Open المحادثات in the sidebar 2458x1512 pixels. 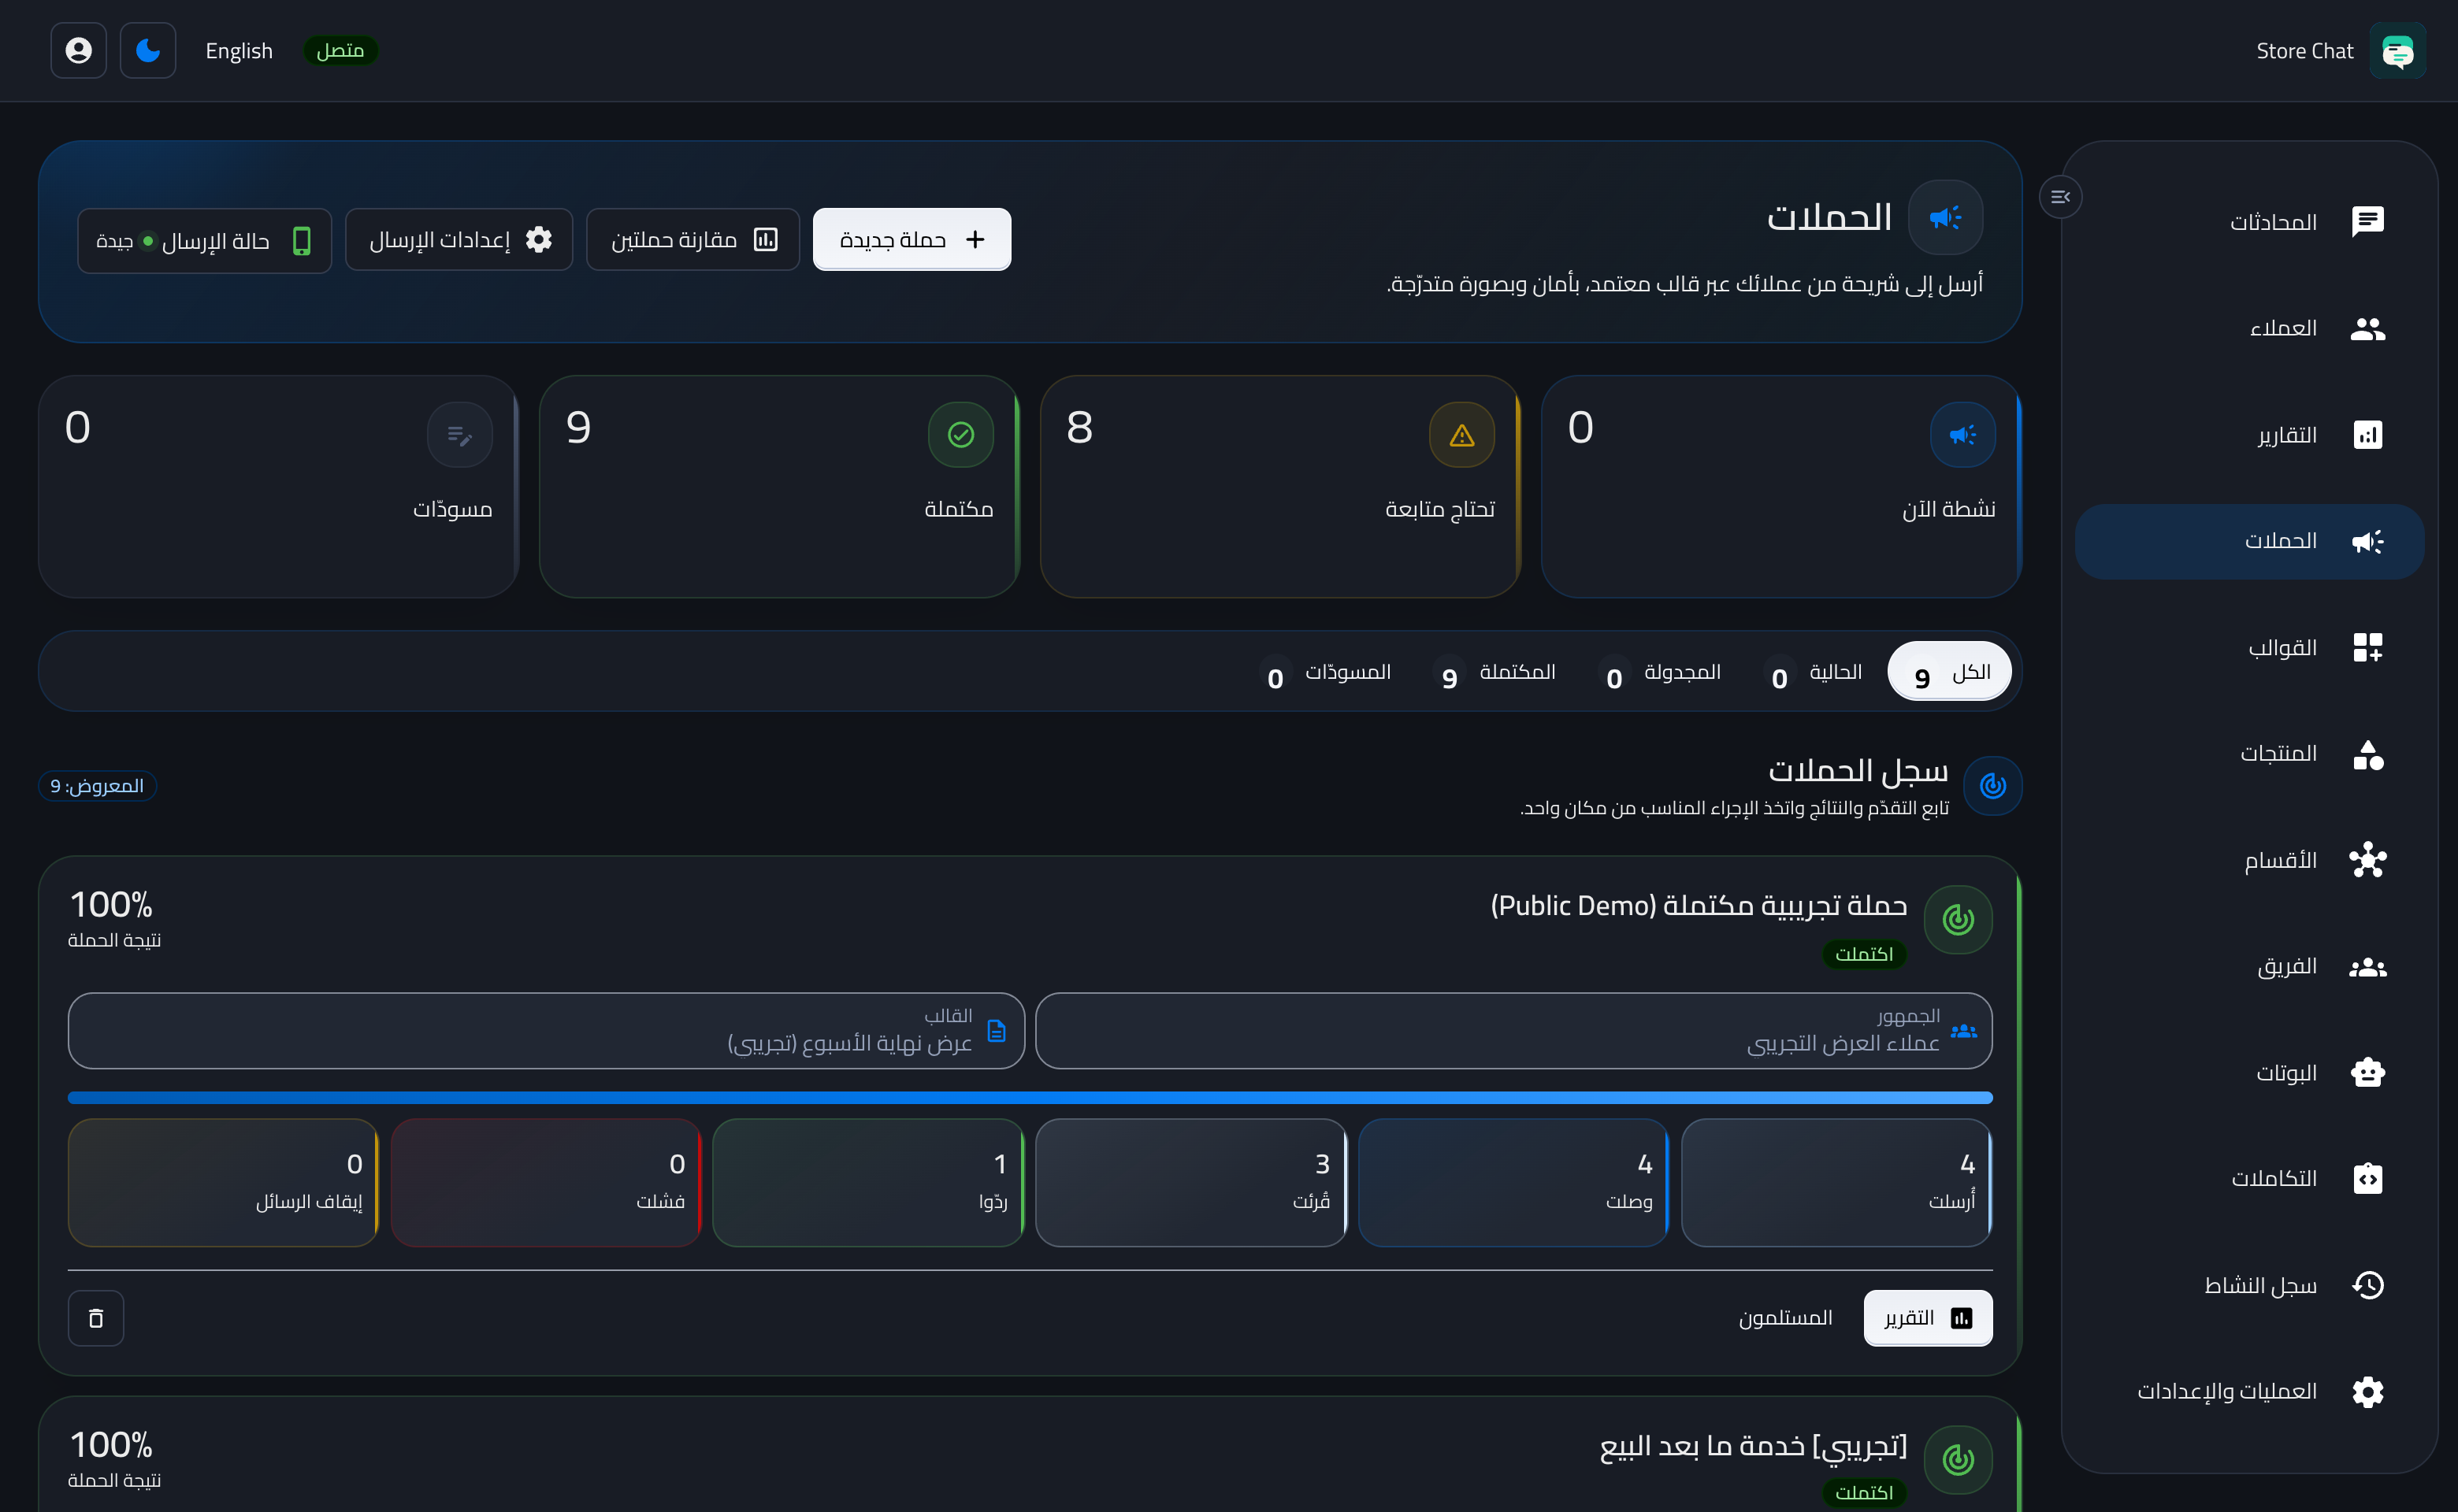pos(2249,222)
